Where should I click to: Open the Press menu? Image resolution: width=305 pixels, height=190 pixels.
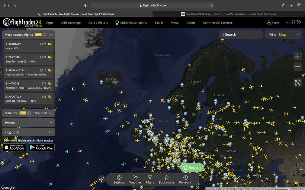(174, 23)
